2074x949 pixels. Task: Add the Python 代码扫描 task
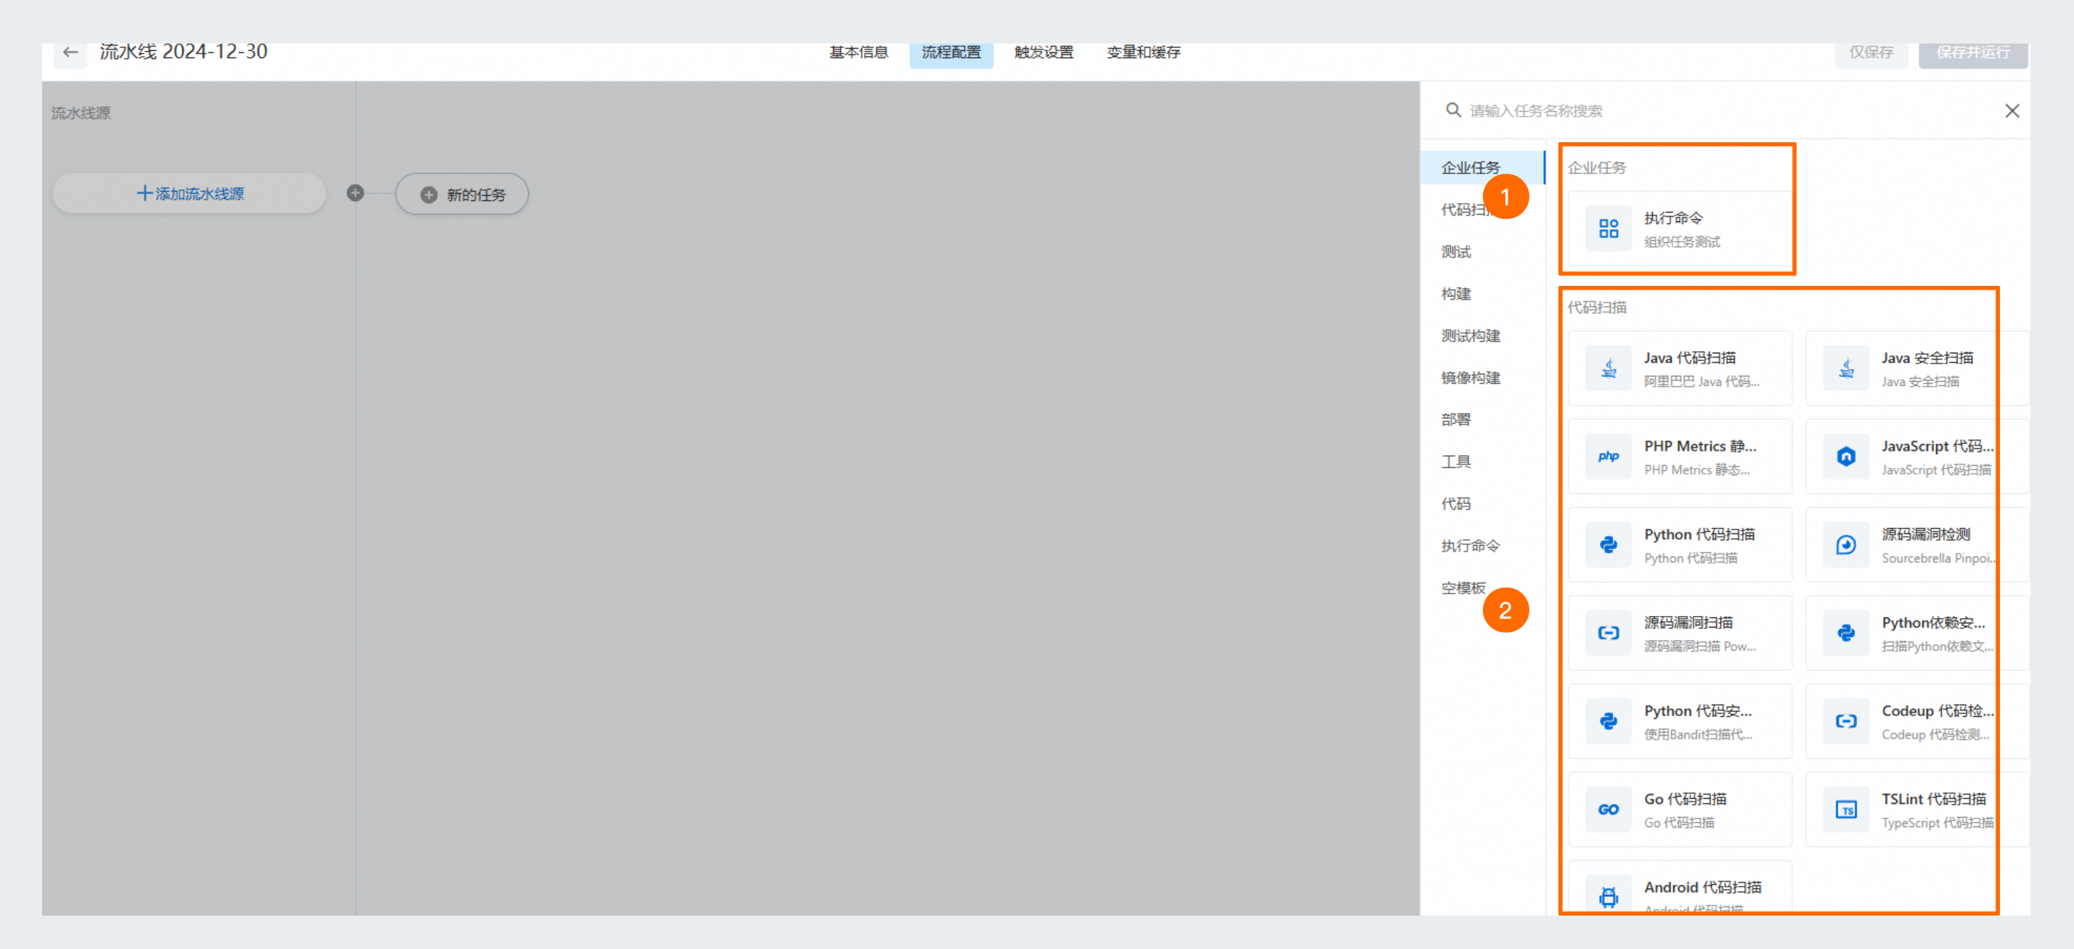(x=1679, y=544)
